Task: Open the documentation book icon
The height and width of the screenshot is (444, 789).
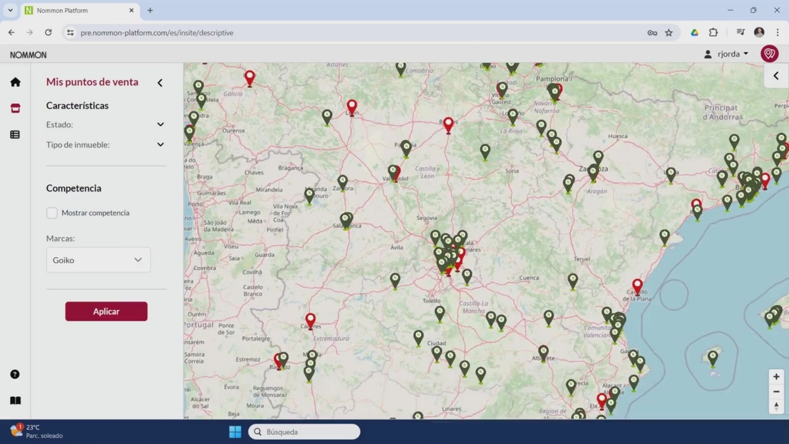Action: click(15, 401)
